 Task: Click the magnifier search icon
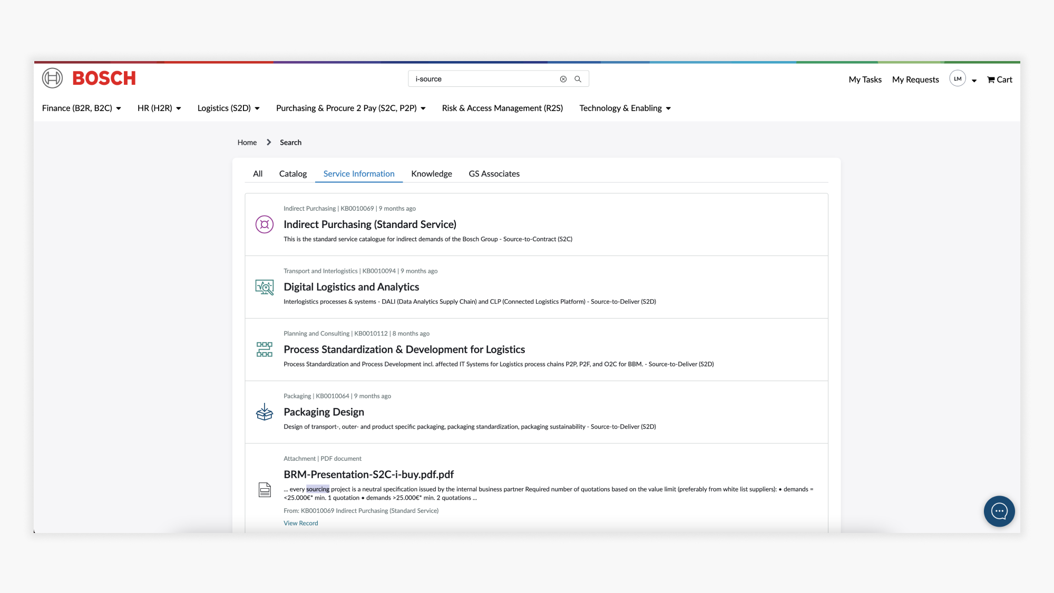(578, 79)
